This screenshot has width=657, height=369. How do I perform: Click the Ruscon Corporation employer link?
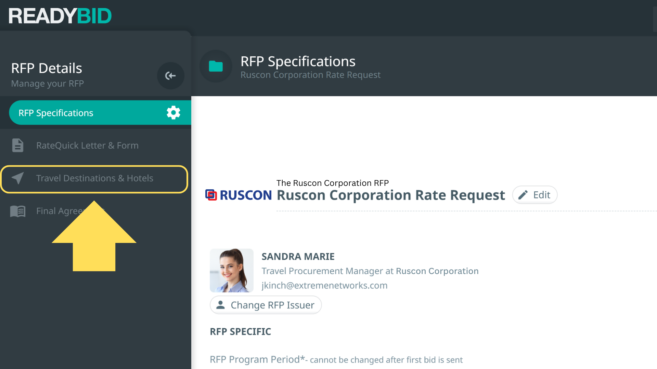[437, 271]
